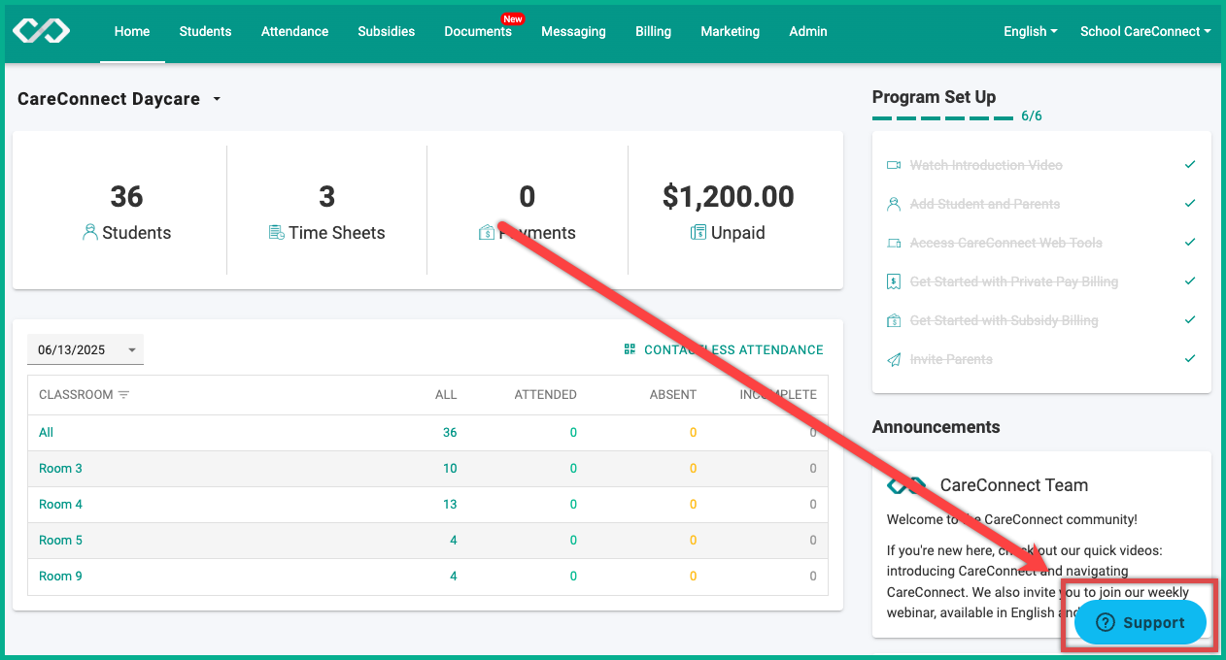This screenshot has width=1226, height=660.
Task: Click the Add Student and Parents icon
Action: tap(894, 204)
